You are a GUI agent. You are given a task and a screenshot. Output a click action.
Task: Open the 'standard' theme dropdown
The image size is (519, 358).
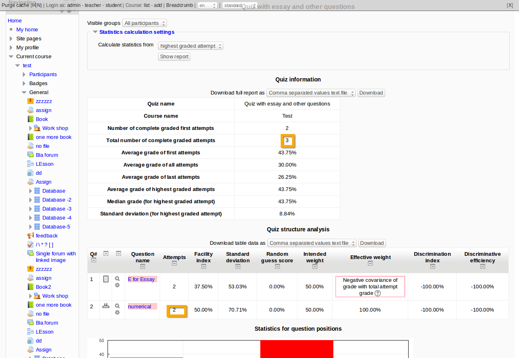click(240, 6)
